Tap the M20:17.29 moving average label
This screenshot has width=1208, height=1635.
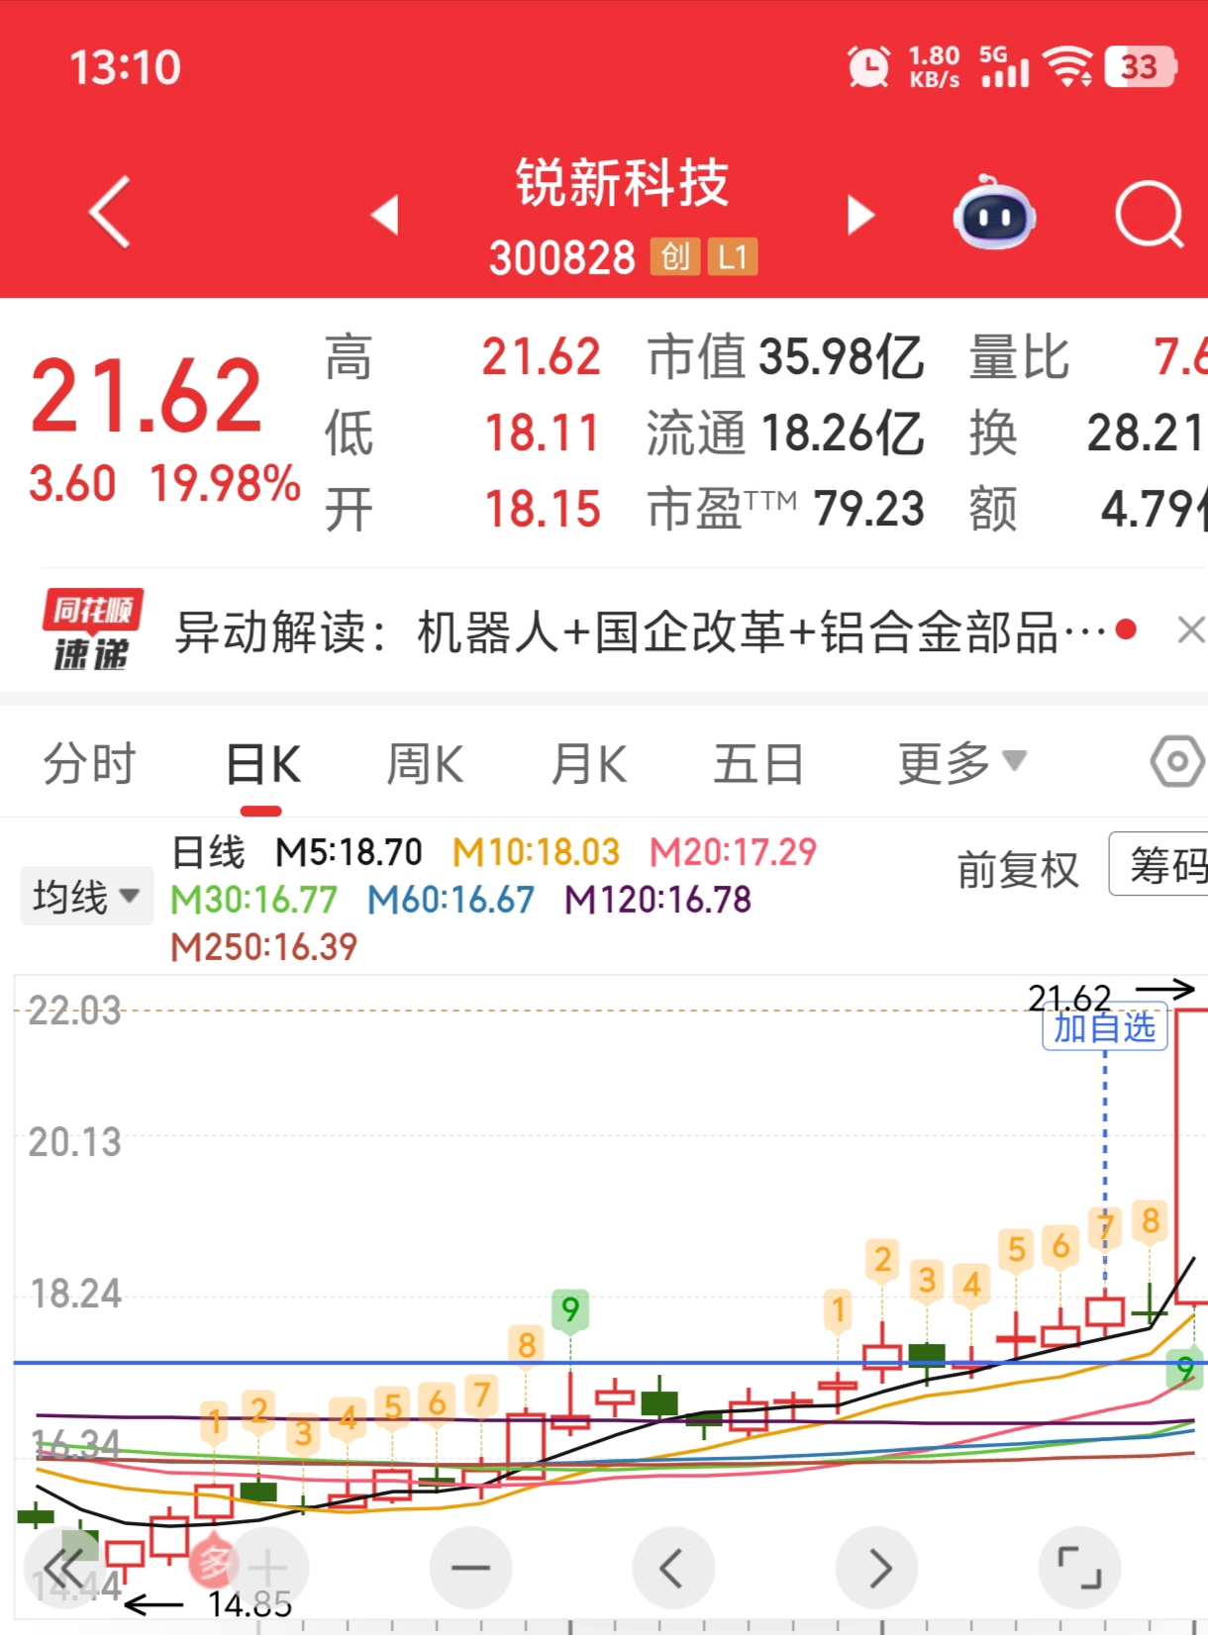coord(733,852)
